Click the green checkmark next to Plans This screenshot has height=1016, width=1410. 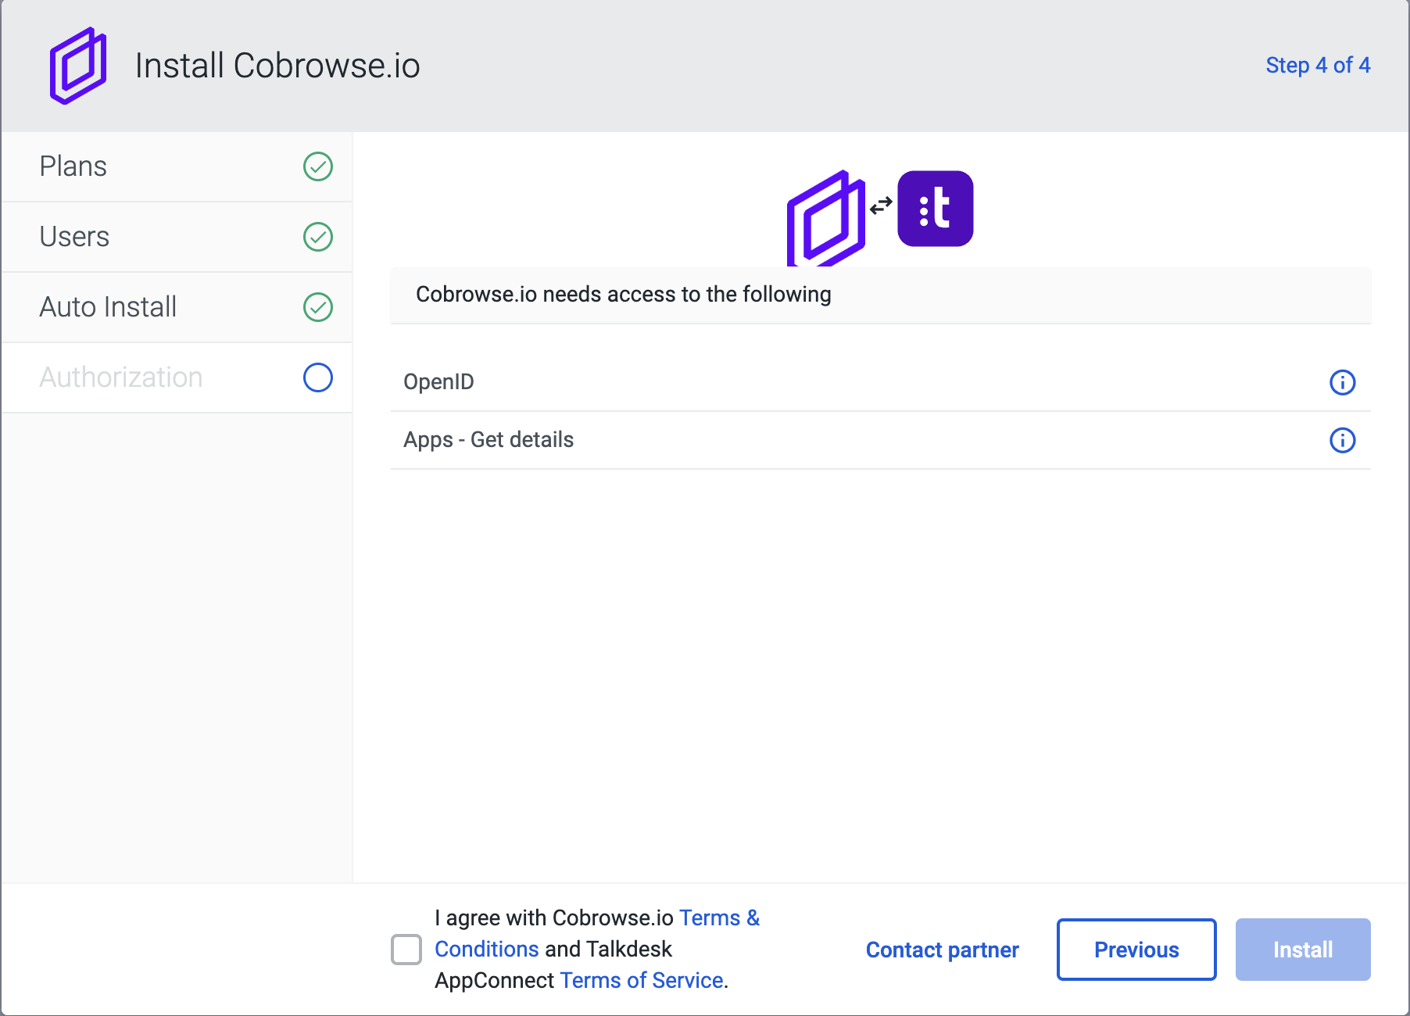(317, 166)
